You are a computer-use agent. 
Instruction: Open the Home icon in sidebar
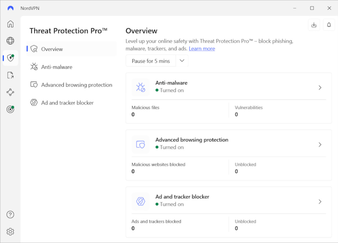[x=10, y=24]
